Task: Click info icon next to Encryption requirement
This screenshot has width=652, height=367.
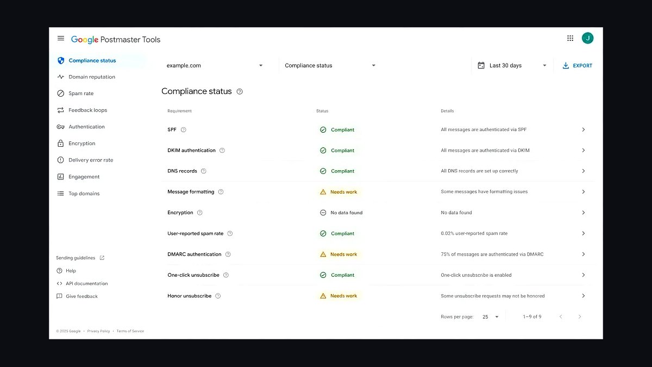Action: 199,213
